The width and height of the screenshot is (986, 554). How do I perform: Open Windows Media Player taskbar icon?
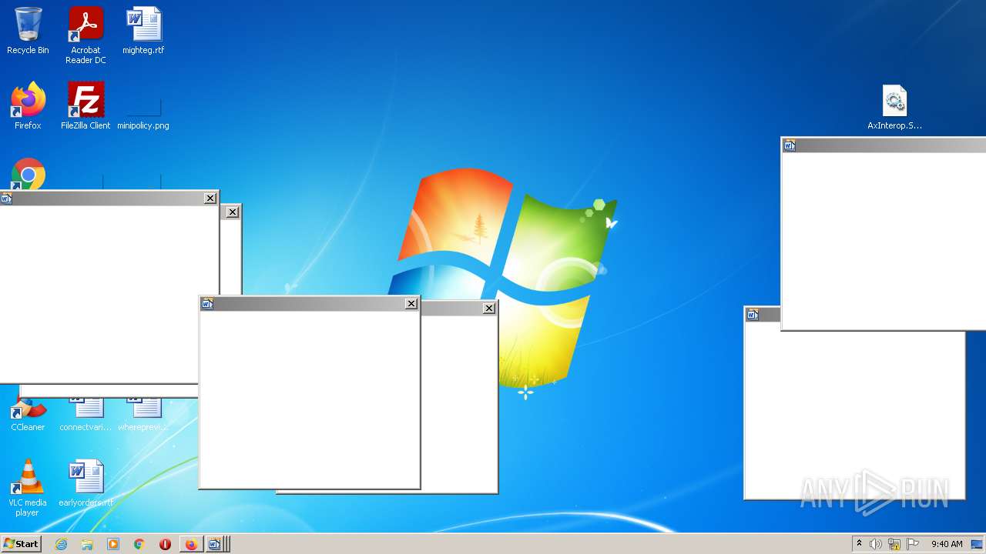(x=113, y=544)
